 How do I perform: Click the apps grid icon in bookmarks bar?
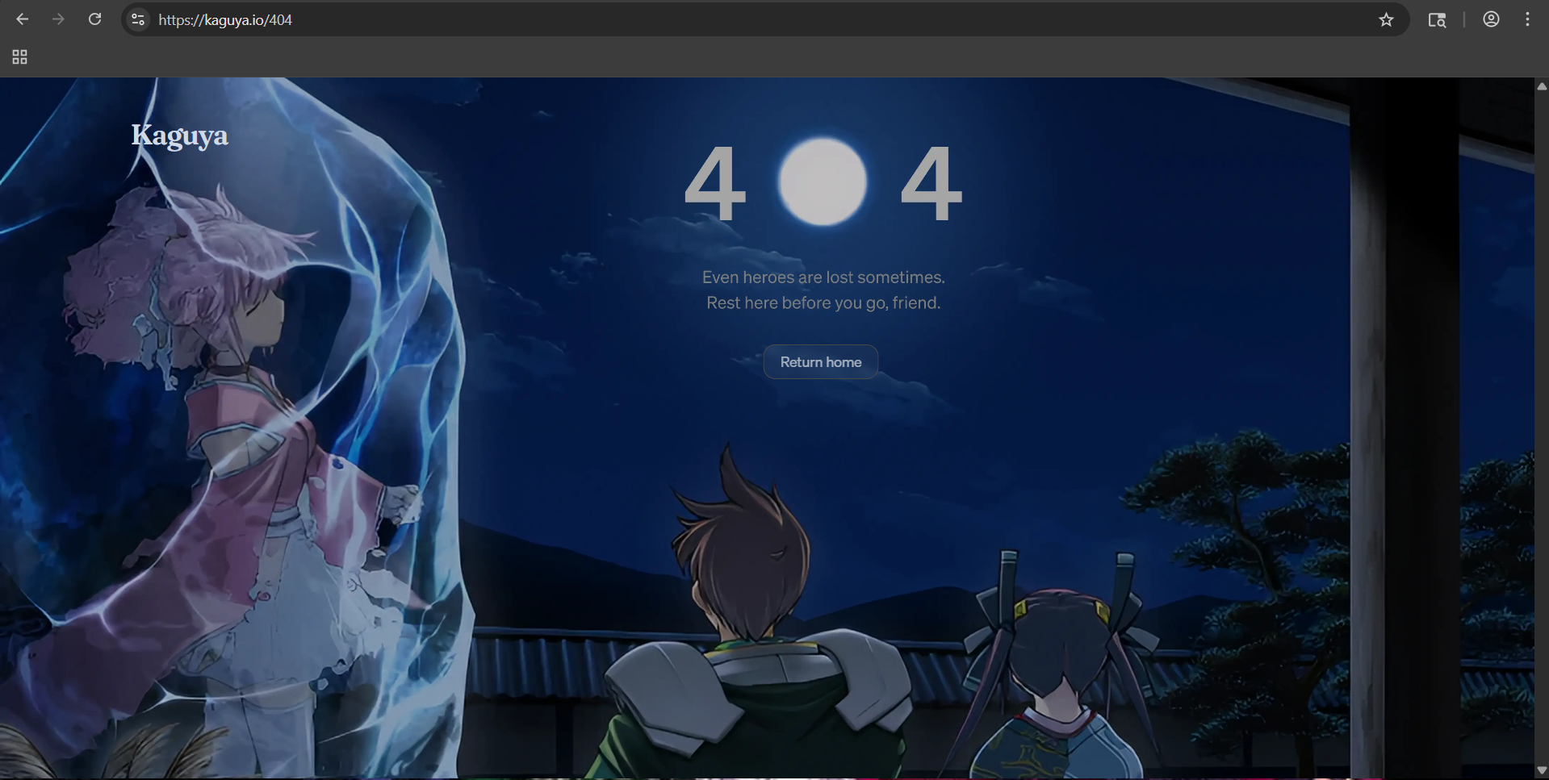tap(19, 57)
